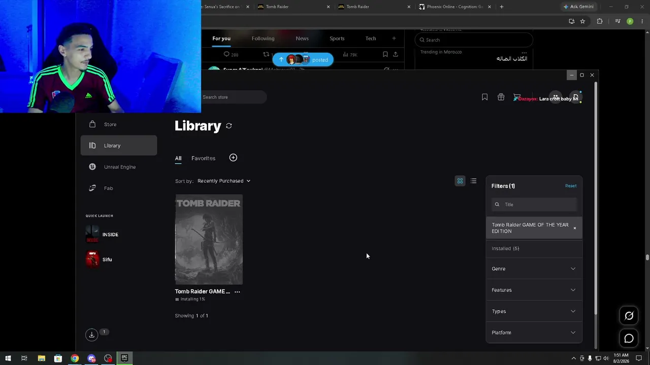Select Library in the Epic sidebar
This screenshot has height=365, width=650.
pos(119,145)
